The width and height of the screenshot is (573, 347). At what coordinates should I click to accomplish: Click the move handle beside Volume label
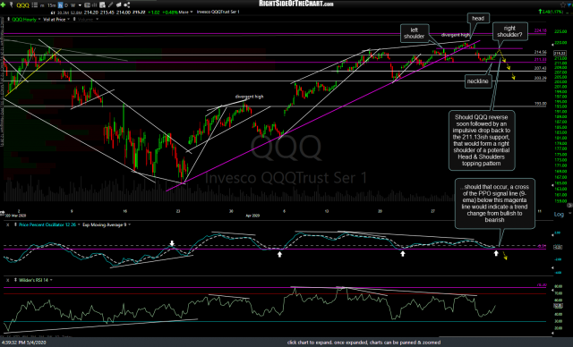pyautogui.click(x=74, y=20)
